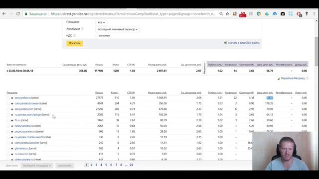The image size is (319, 179).
Task: Open the Gmail checker extension with red badge
Action: [x=243, y=14]
